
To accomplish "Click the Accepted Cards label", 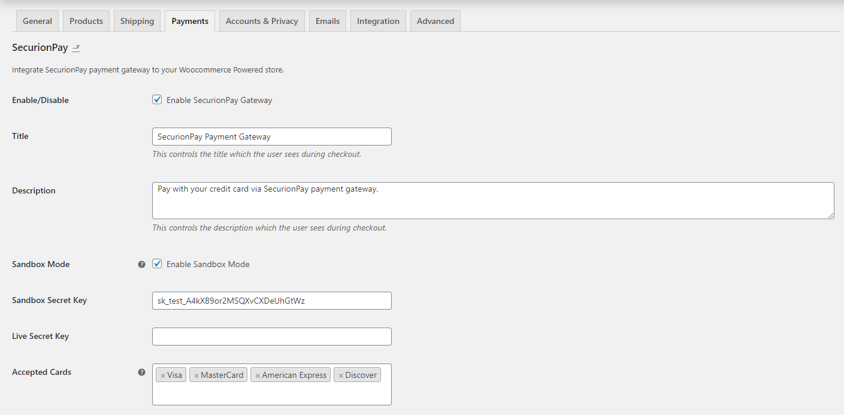I will click(41, 372).
